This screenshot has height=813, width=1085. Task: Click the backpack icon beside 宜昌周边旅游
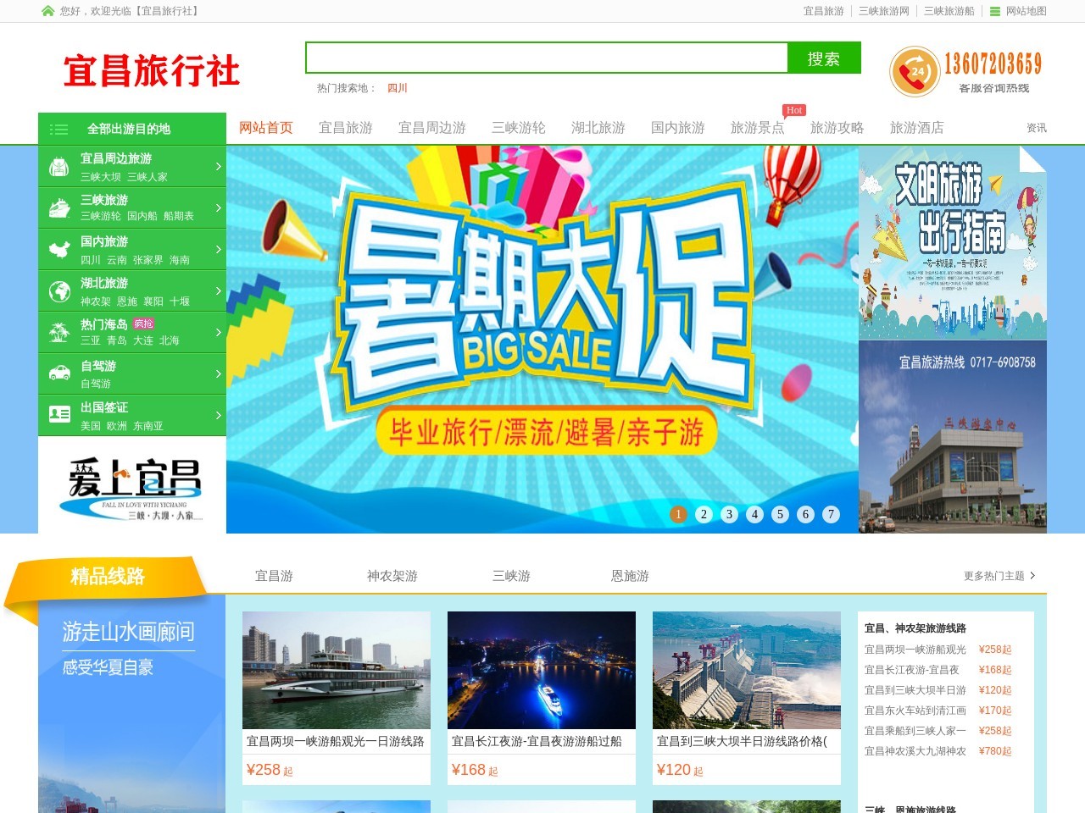coord(58,166)
